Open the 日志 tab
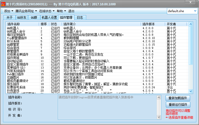Viewport: 199px width, 125px height. (x=80, y=17)
